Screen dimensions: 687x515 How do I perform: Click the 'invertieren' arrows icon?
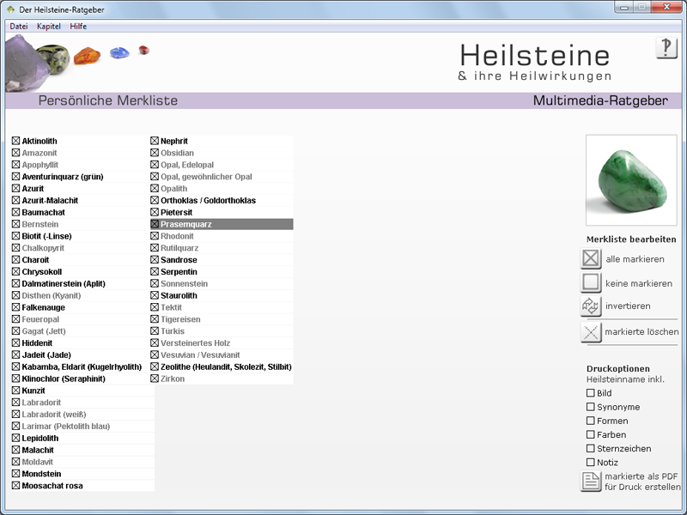pyautogui.click(x=591, y=306)
